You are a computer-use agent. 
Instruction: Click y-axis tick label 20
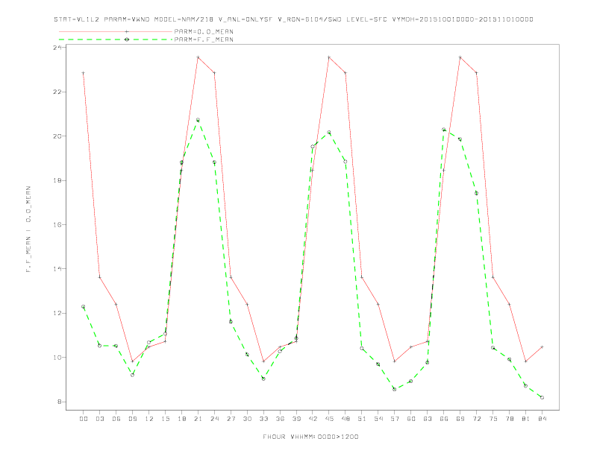[57, 136]
